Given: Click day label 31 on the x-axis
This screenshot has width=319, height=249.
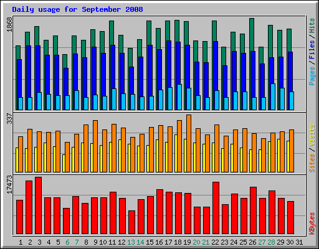Looking at the screenshot, I should click(x=299, y=242).
